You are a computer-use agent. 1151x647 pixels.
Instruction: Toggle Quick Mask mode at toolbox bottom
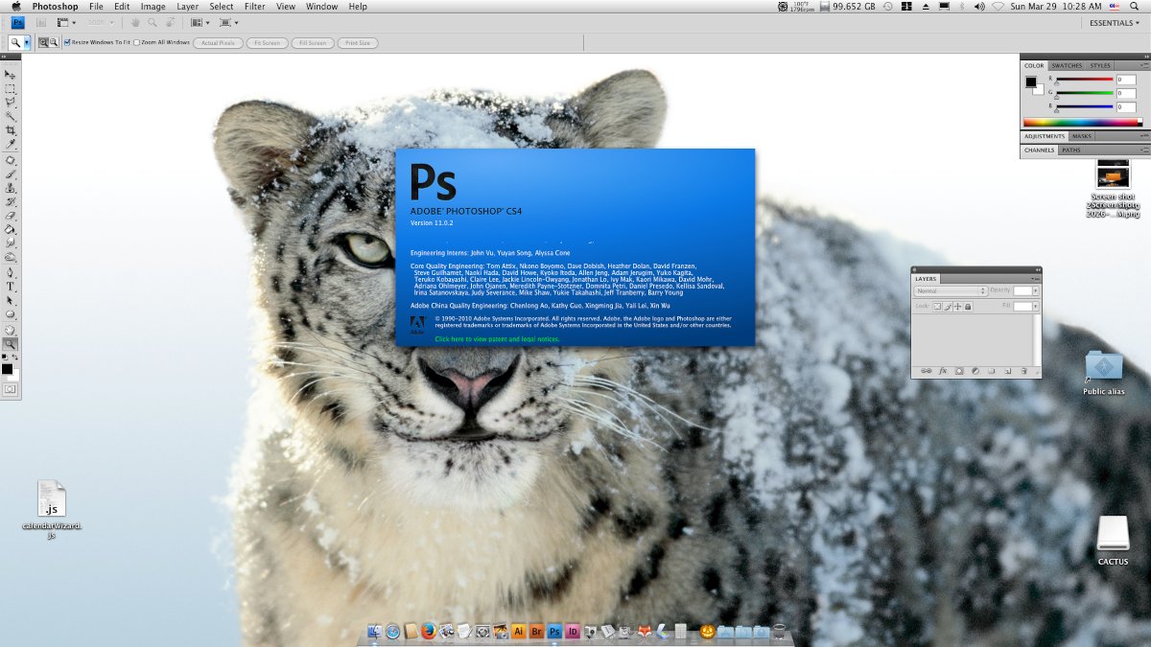pyautogui.click(x=11, y=389)
